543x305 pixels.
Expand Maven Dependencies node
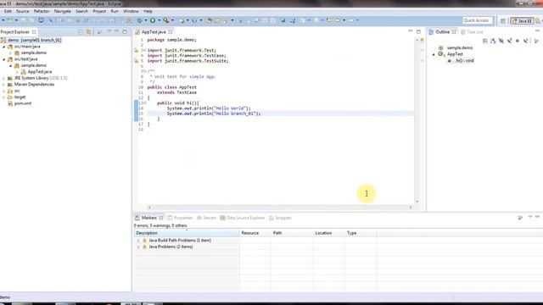pyautogui.click(x=4, y=85)
